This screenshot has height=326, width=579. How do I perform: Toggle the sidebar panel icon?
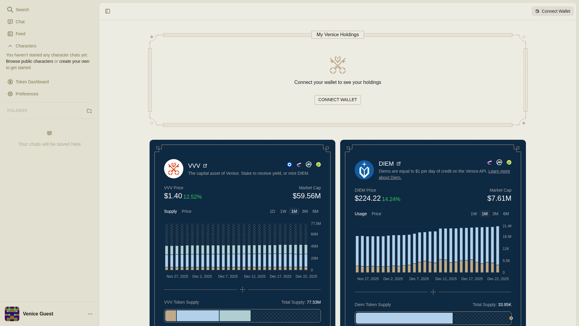(108, 11)
